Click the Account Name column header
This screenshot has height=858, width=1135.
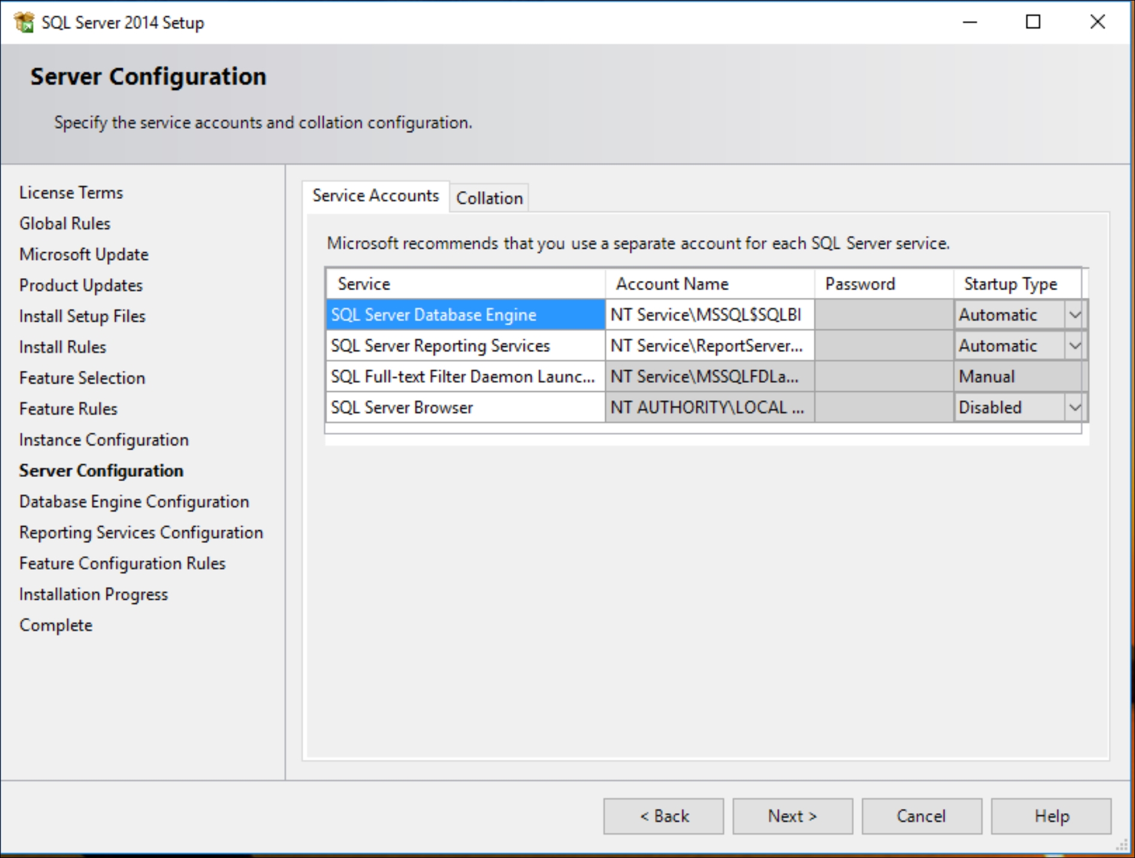coord(710,284)
